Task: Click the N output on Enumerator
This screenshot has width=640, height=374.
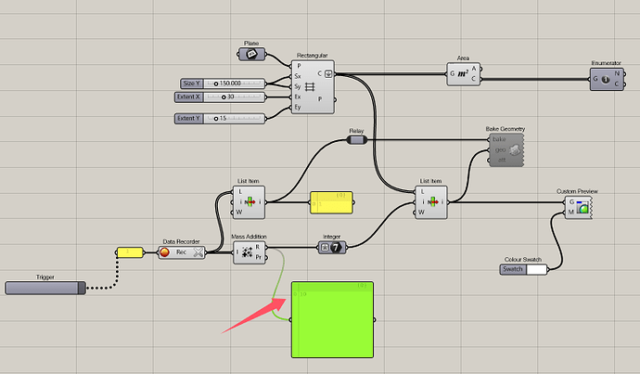Action: [617, 74]
